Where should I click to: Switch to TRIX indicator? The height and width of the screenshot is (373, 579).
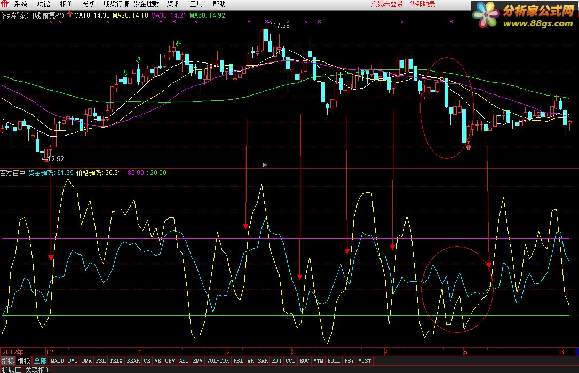click(116, 361)
